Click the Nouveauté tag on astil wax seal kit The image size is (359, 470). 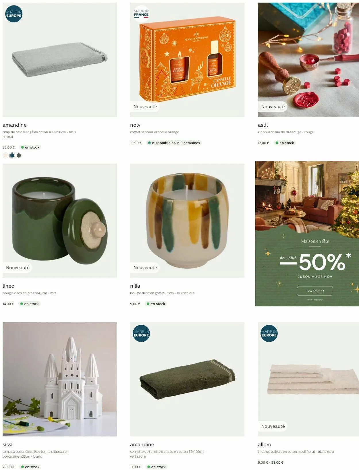pyautogui.click(x=273, y=107)
